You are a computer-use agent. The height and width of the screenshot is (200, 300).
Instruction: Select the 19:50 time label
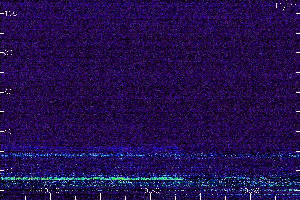(x=250, y=191)
